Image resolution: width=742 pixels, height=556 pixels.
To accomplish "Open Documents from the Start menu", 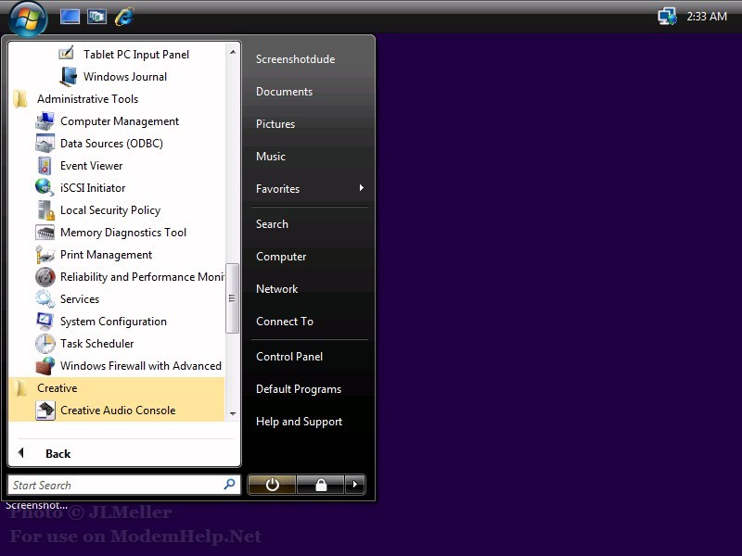I will coord(284,92).
